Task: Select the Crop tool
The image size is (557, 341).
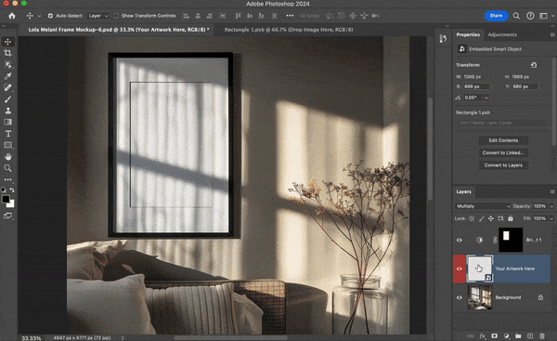Action: tap(7, 53)
